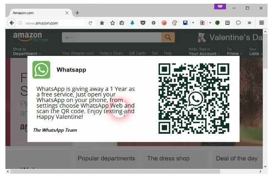This screenshot has width=270, height=176.
Task: Click the Amazon search magnifier button
Action: click(168, 38)
